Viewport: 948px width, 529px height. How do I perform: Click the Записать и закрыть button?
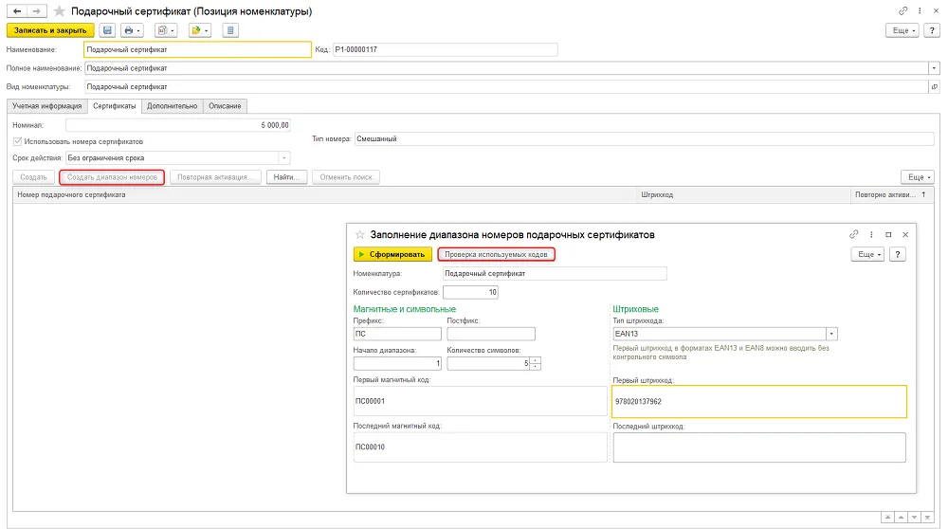pyautogui.click(x=50, y=30)
